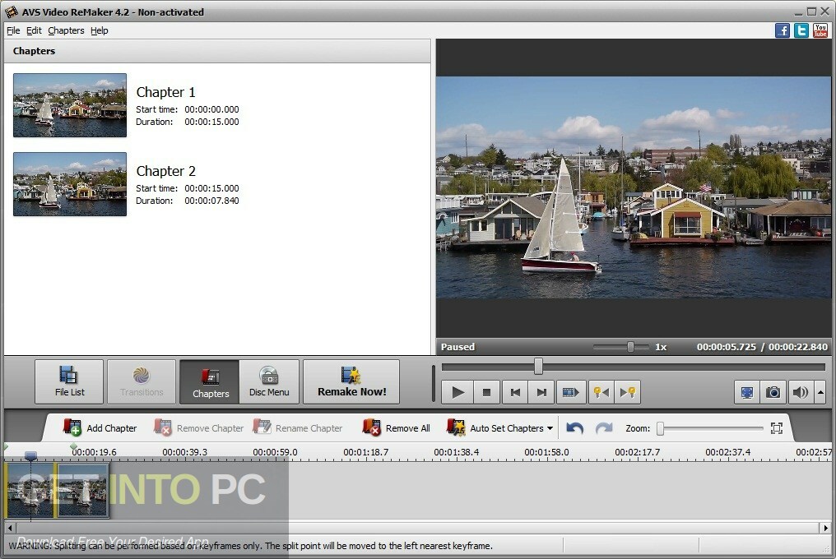Click the timeline Zoom slider handle

660,428
